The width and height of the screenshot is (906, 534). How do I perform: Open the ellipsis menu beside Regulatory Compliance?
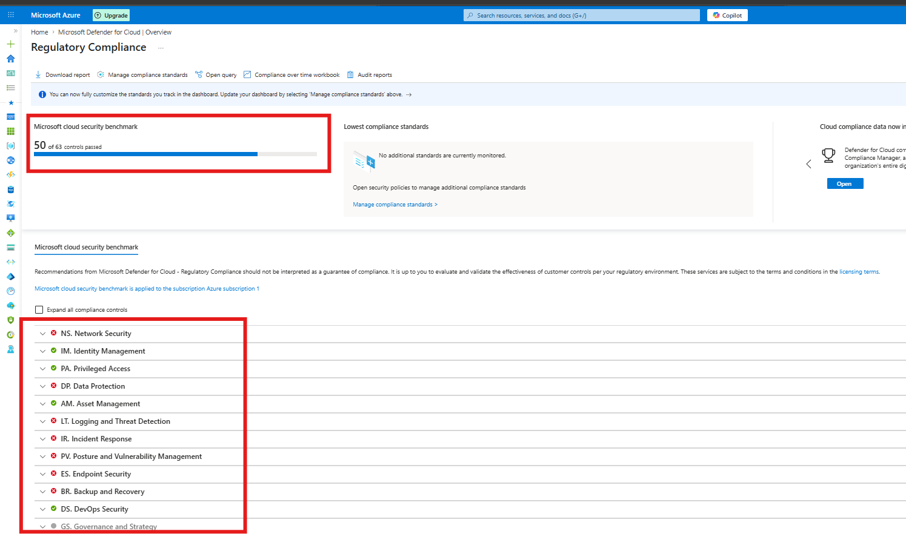pyautogui.click(x=161, y=48)
